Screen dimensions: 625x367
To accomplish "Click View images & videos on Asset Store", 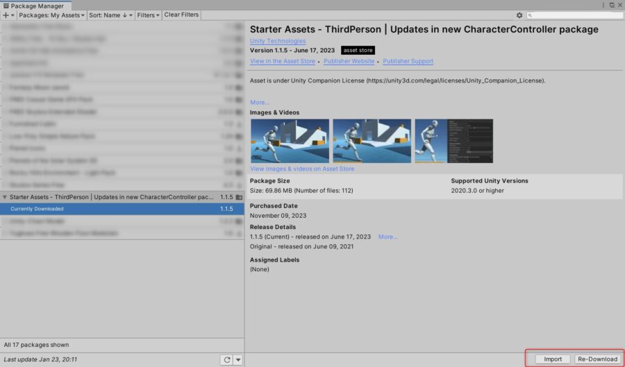I will pyautogui.click(x=302, y=169).
